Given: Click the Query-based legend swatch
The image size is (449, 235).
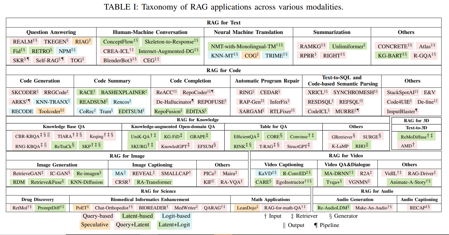Looking at the screenshot, I should 98,216.
